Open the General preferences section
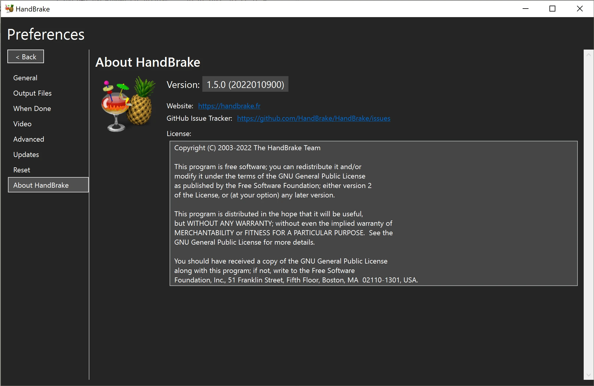Image resolution: width=594 pixels, height=386 pixels. [25, 78]
